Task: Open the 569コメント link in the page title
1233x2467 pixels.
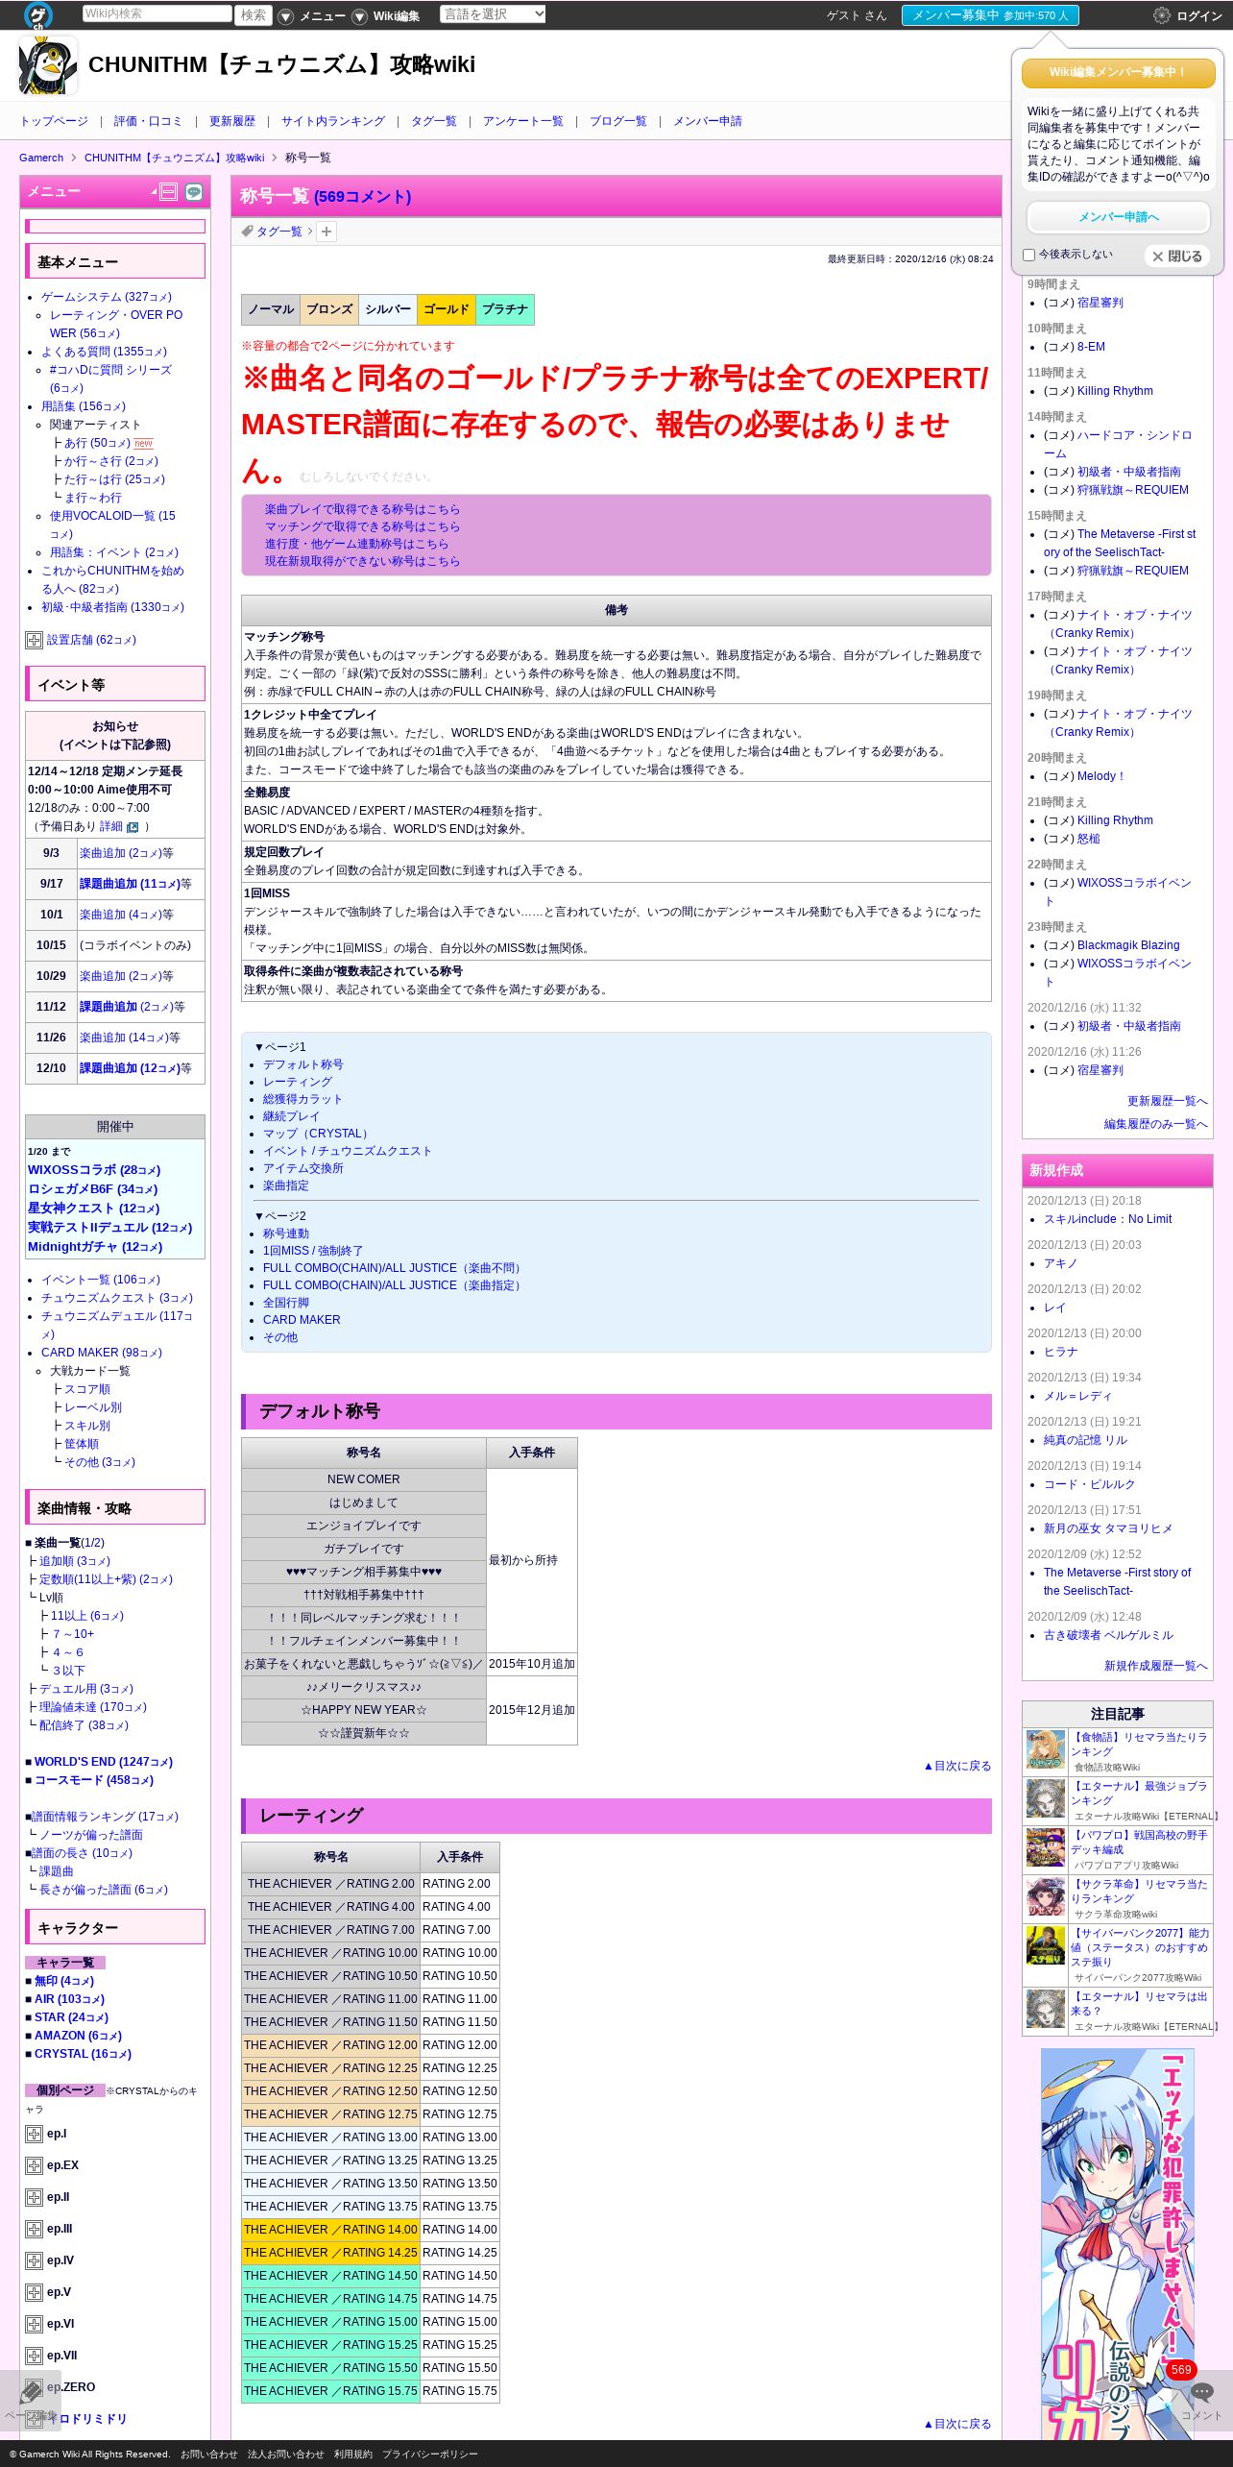Action: (362, 197)
